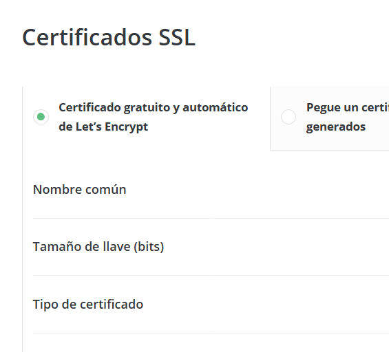Click the 'SSL' word in the title

tap(177, 37)
